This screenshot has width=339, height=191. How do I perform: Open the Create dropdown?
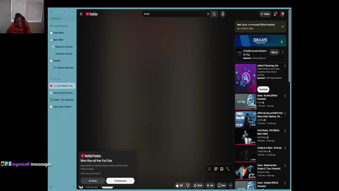point(265,14)
